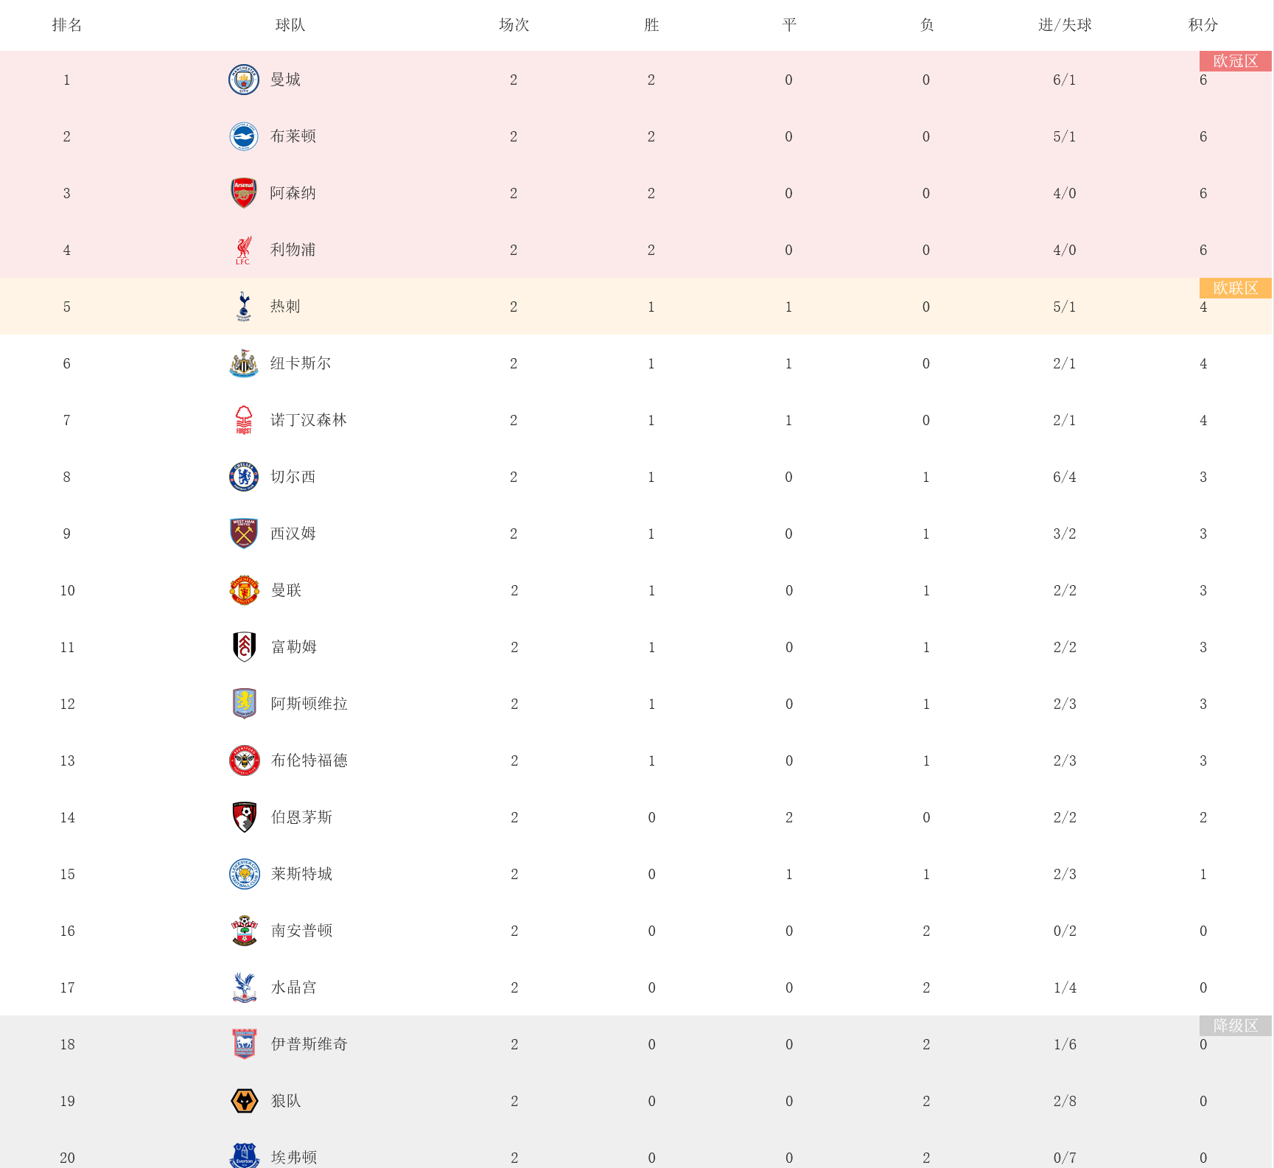Click the 进/失球 column header
1274x1168 pixels.
tap(1065, 25)
